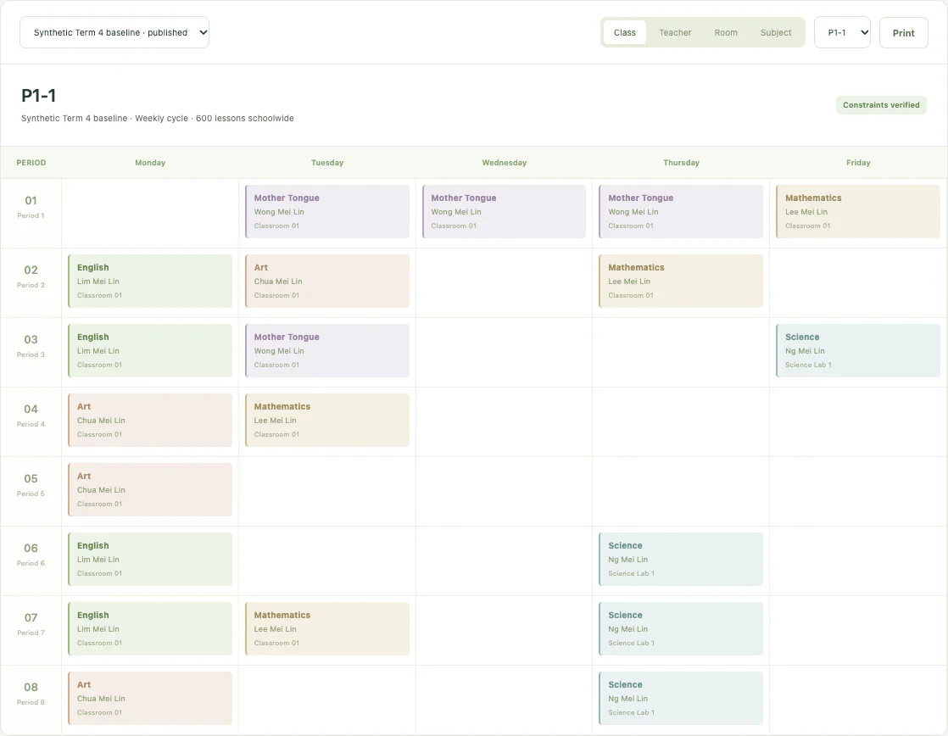Open the P1-1 class selector dropdown
This screenshot has height=736, width=948.
[842, 33]
